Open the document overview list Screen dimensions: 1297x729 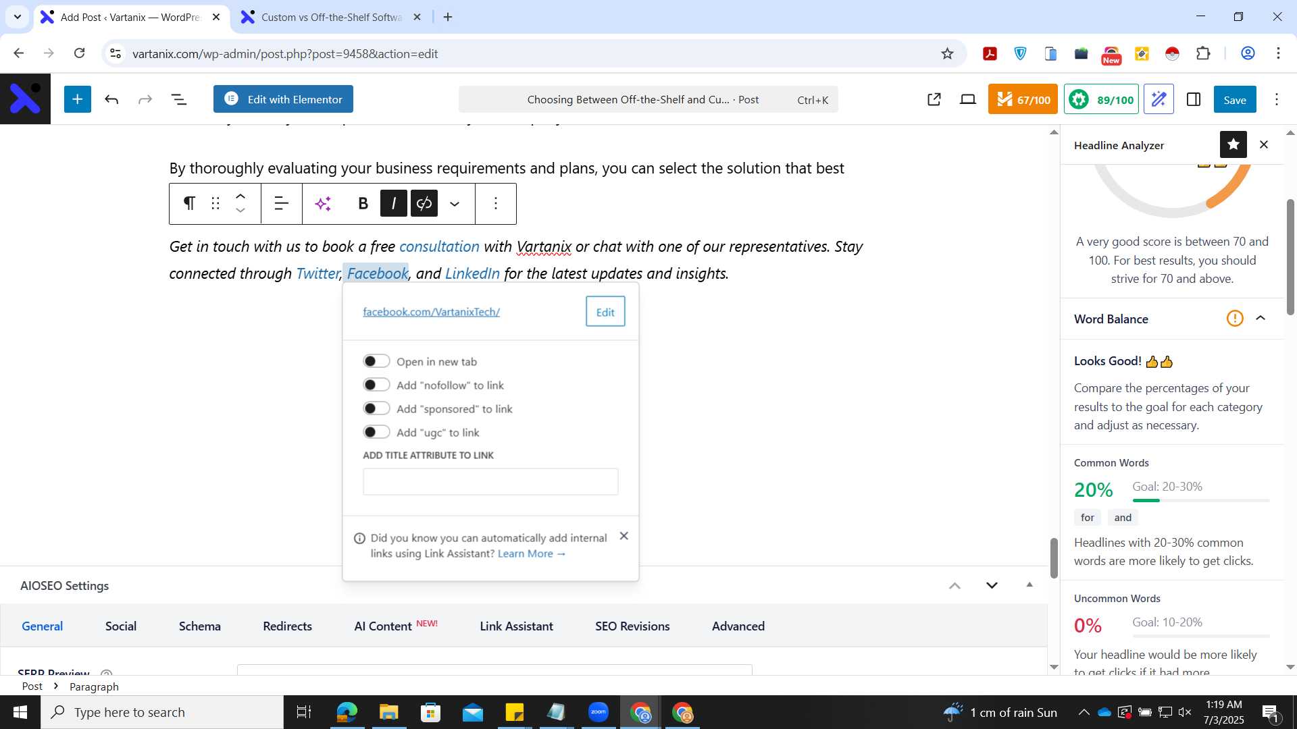click(x=179, y=99)
